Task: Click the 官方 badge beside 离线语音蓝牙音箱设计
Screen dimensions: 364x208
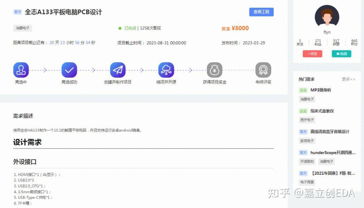Action: click(x=303, y=132)
